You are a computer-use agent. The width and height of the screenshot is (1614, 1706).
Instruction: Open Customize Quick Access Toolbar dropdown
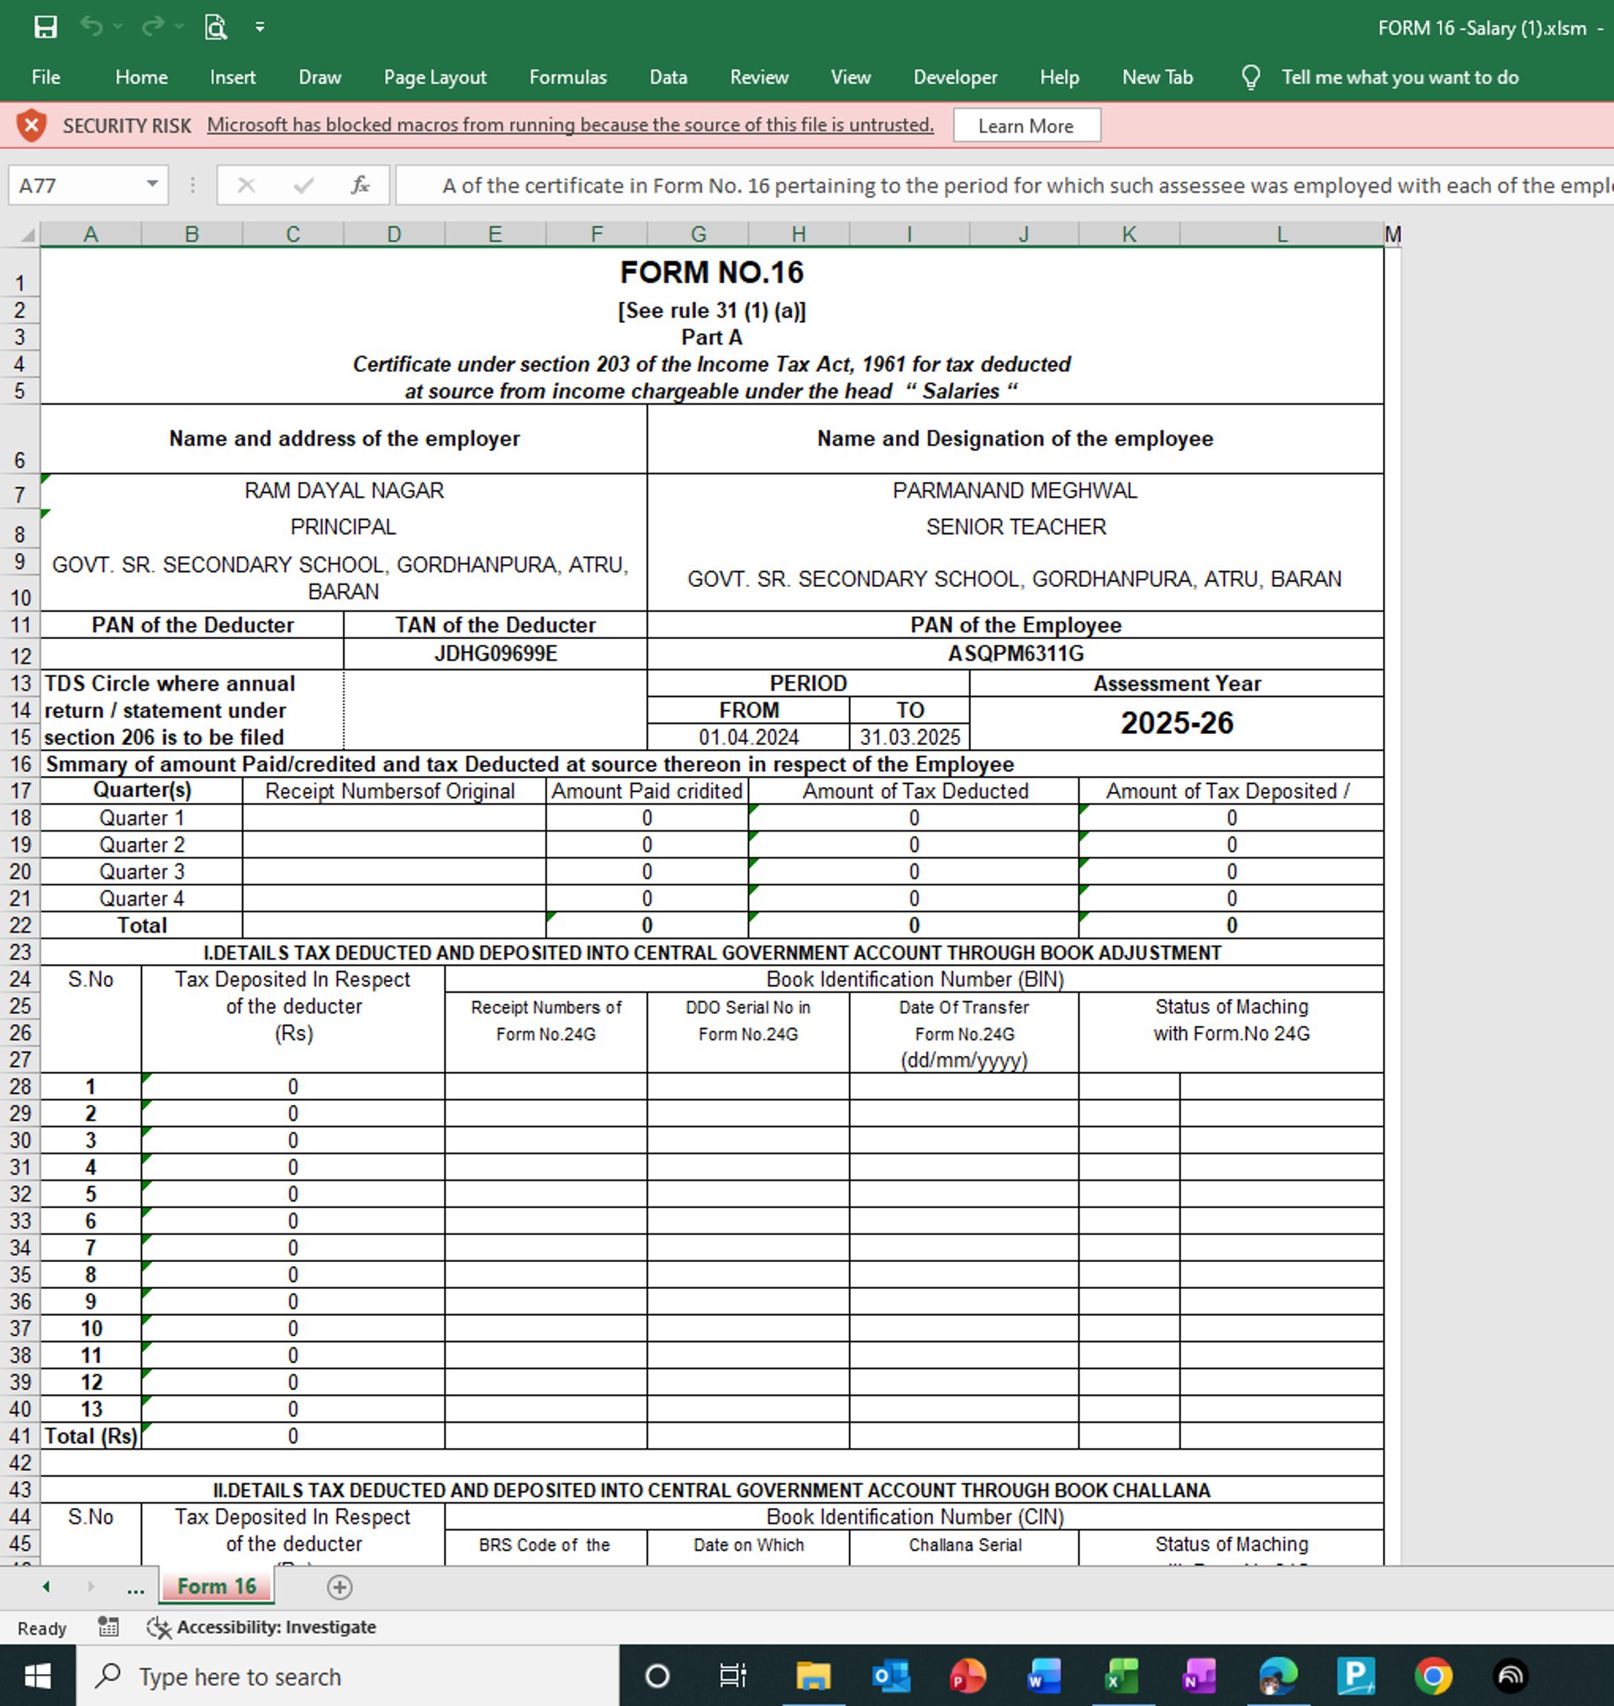(260, 28)
